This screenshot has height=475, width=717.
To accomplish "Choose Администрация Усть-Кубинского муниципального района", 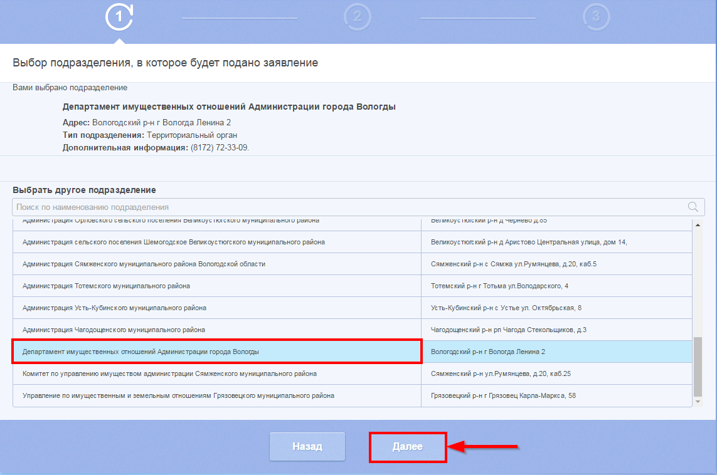I will (216, 308).
